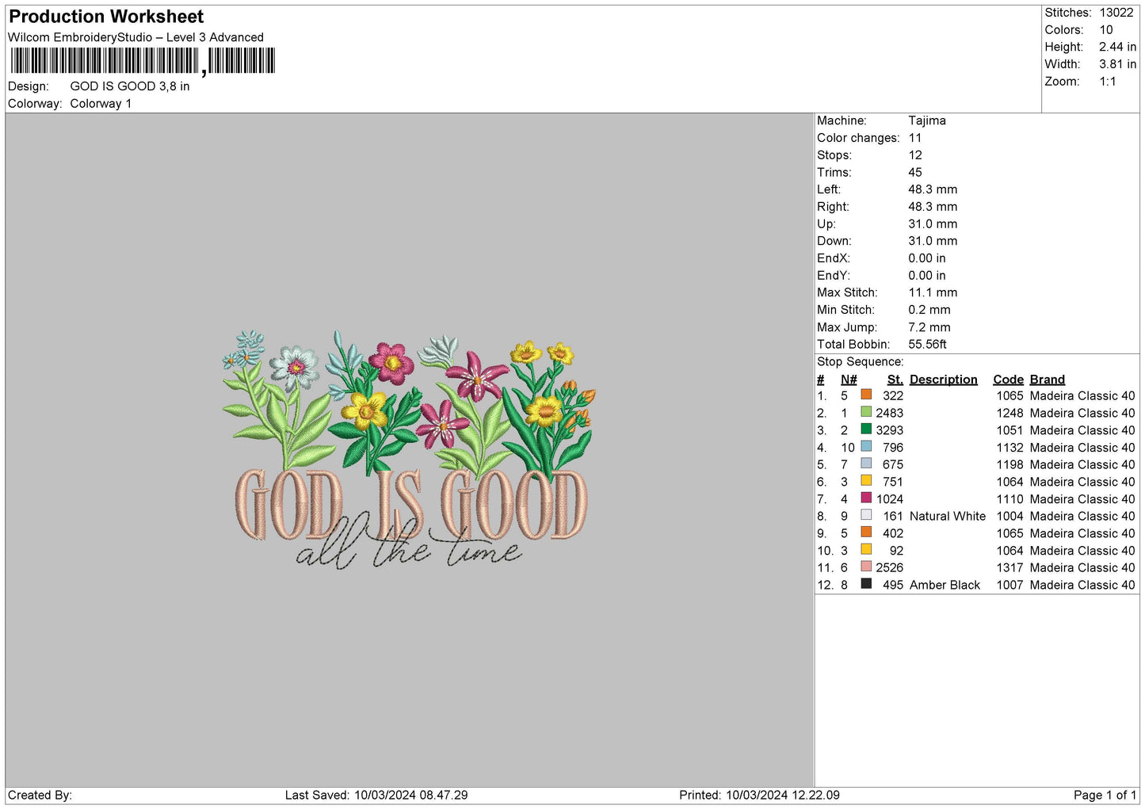This screenshot has width=1145, height=809.
Task: Click the 'Natural White' description text
Action: [x=948, y=516]
